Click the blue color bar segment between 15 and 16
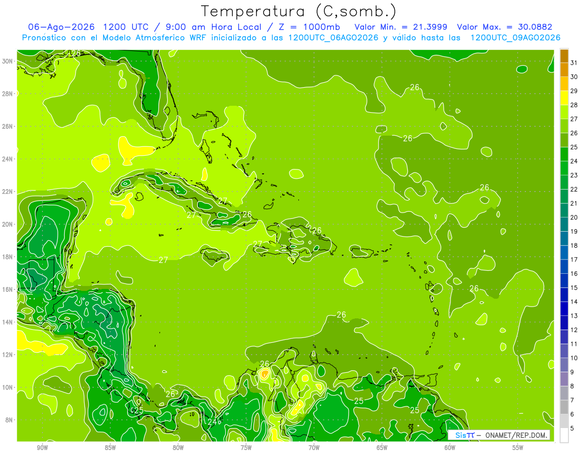Image resolution: width=587 pixels, height=454 pixels. pos(564,281)
